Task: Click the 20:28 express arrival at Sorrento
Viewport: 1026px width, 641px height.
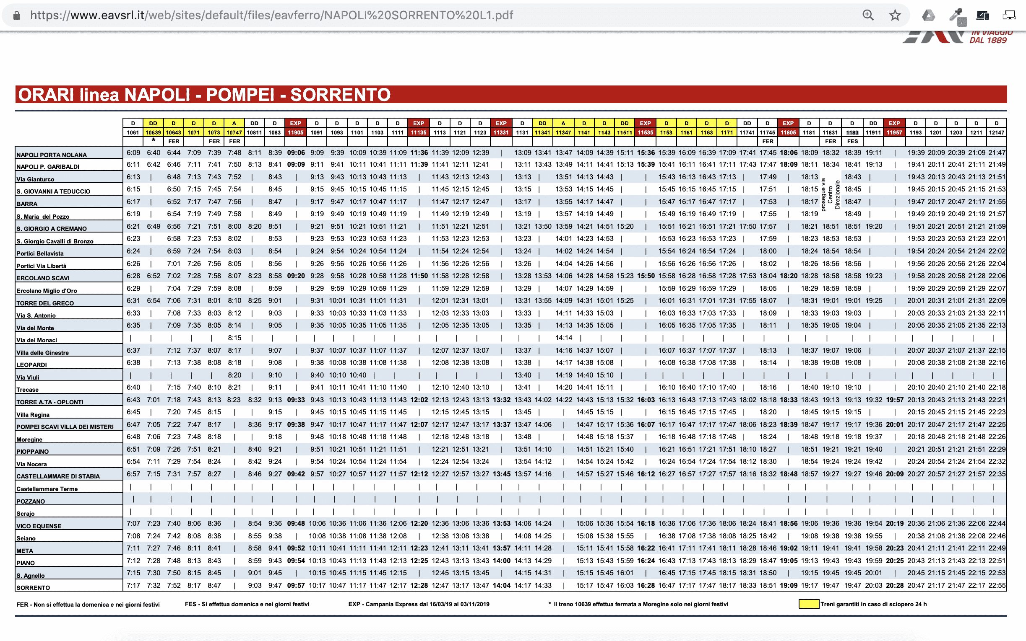Action: pyautogui.click(x=894, y=585)
